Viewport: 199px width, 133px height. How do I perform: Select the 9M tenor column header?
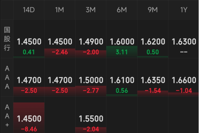tap(153, 10)
